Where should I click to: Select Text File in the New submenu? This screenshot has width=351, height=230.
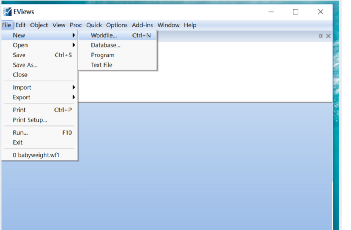118,65
